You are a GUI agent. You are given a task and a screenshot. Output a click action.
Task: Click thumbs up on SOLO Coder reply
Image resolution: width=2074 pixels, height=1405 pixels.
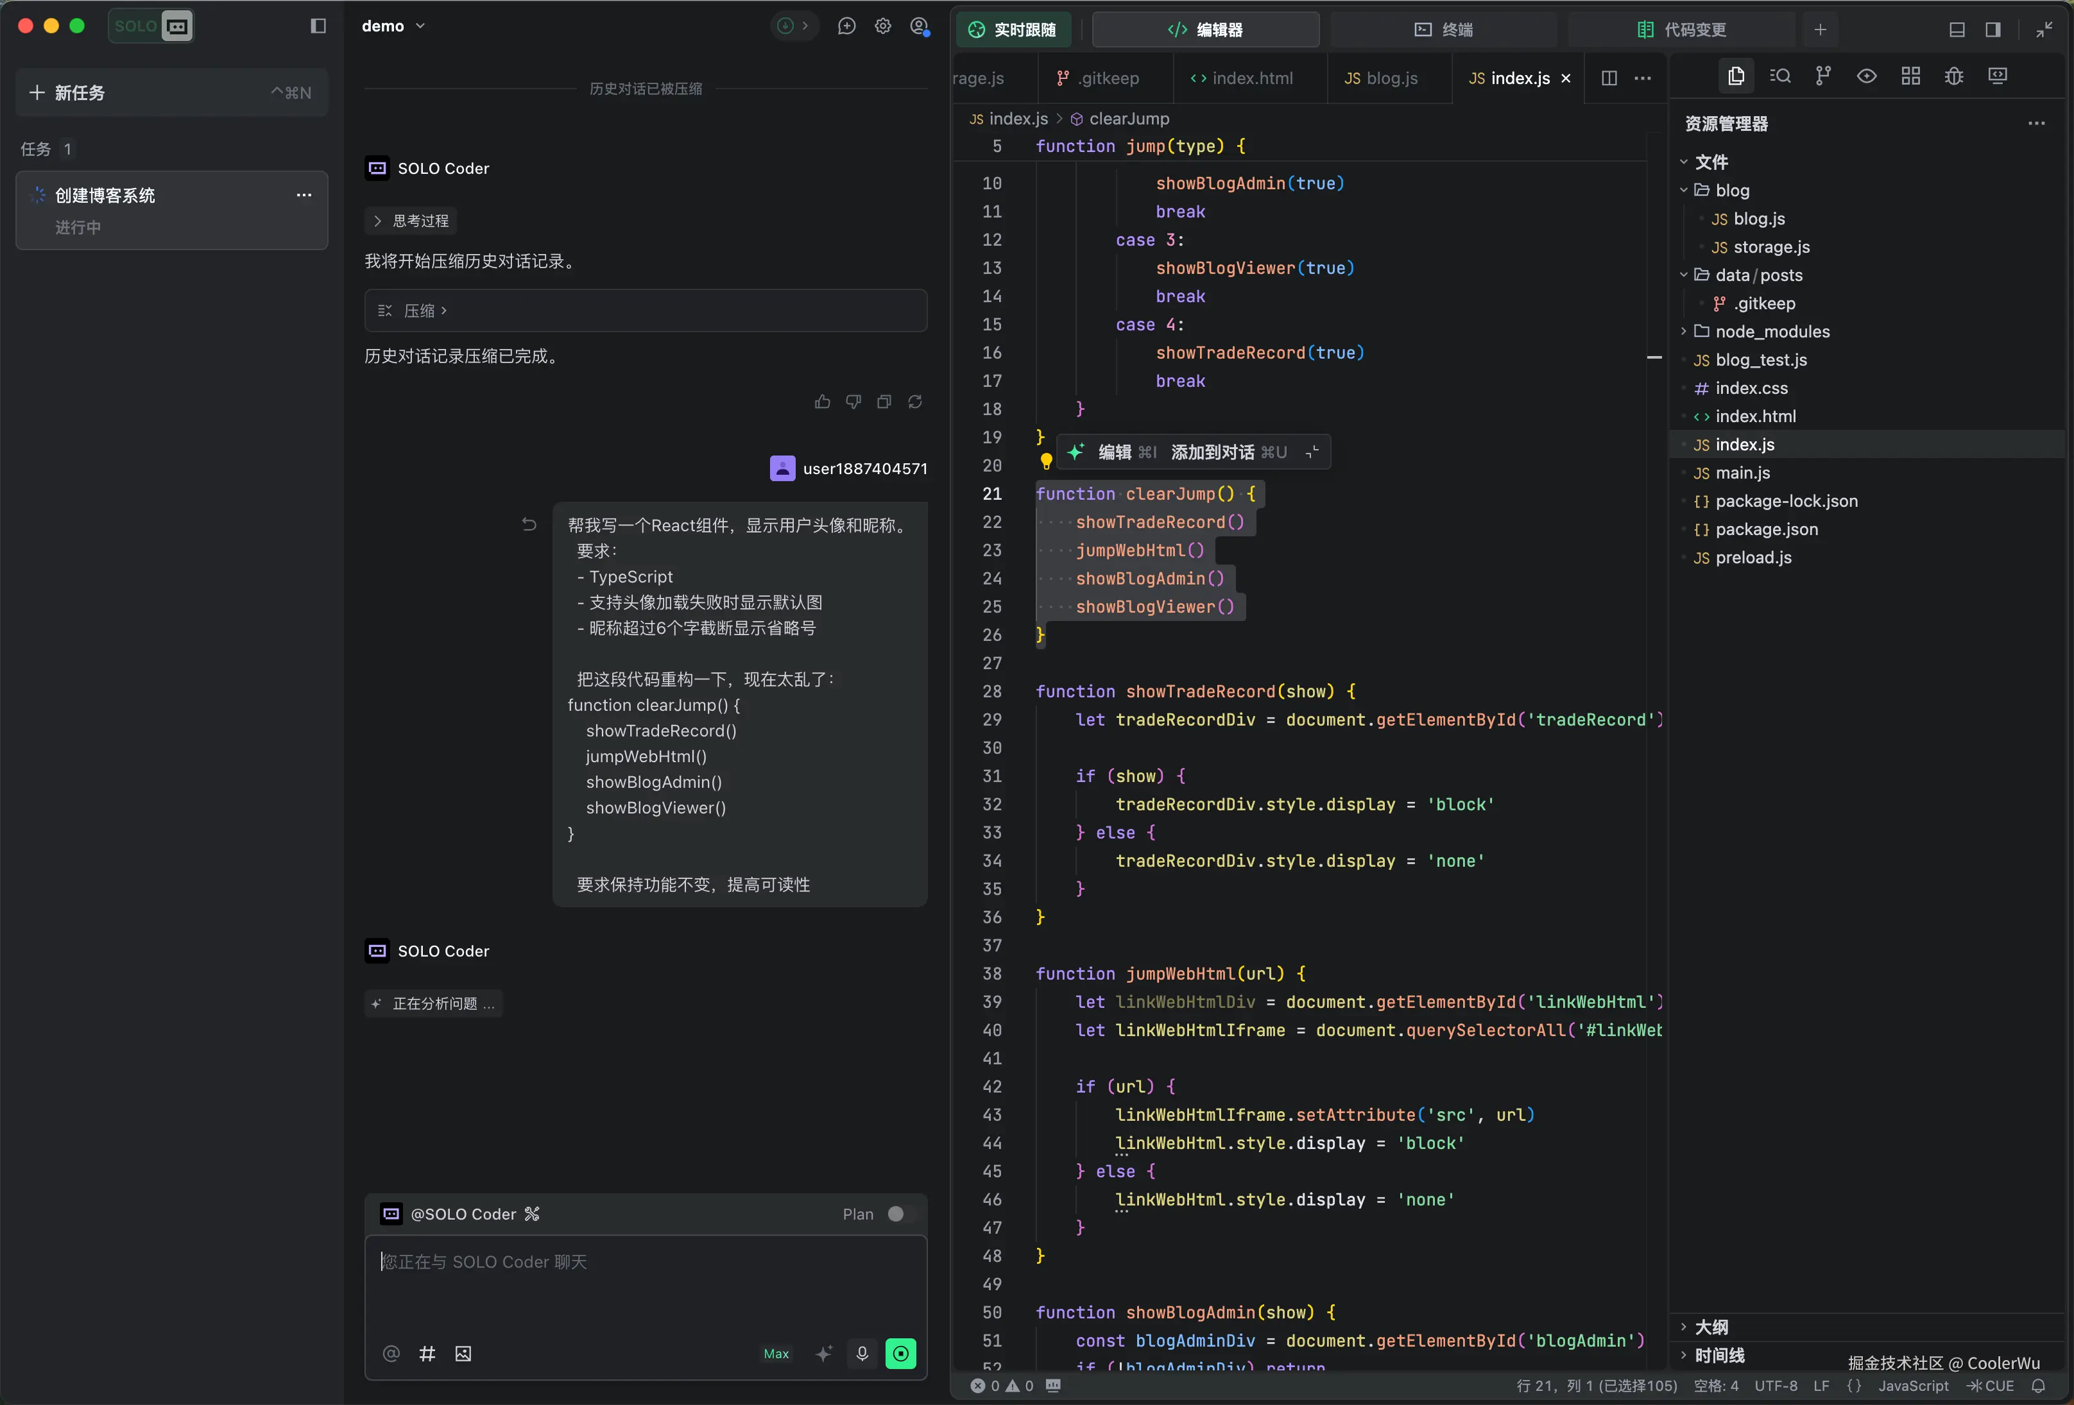point(822,402)
